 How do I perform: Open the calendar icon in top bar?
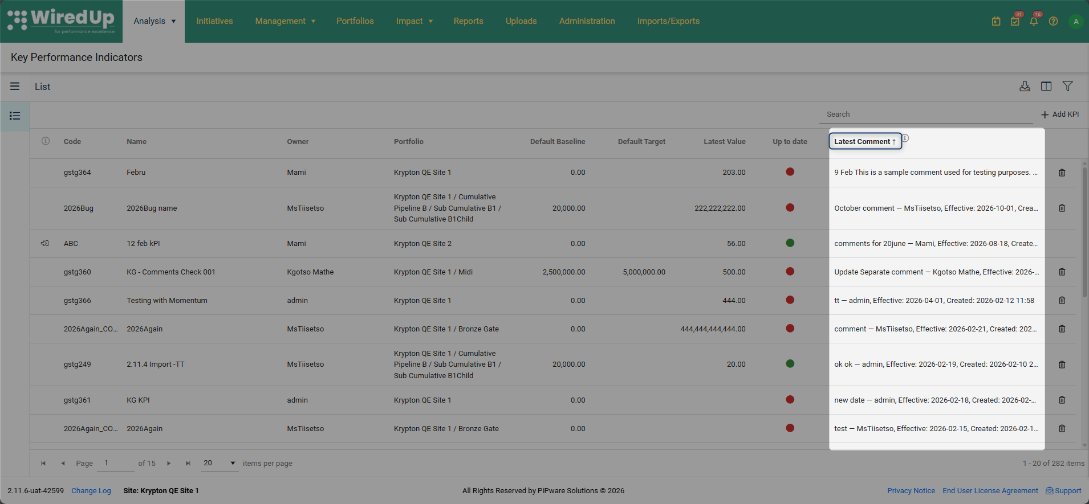point(996,21)
